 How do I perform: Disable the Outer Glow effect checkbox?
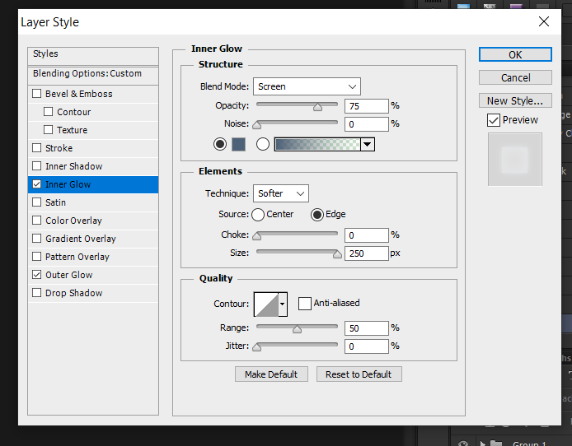36,275
